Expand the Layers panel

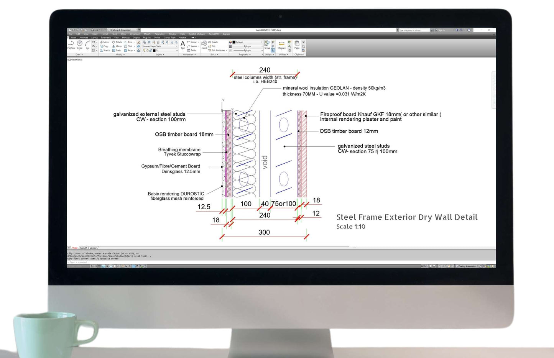pos(160,54)
